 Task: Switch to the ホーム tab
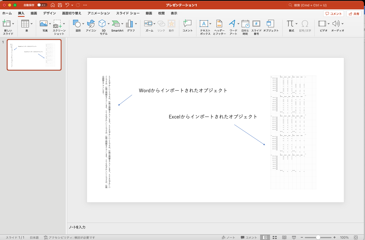point(7,13)
